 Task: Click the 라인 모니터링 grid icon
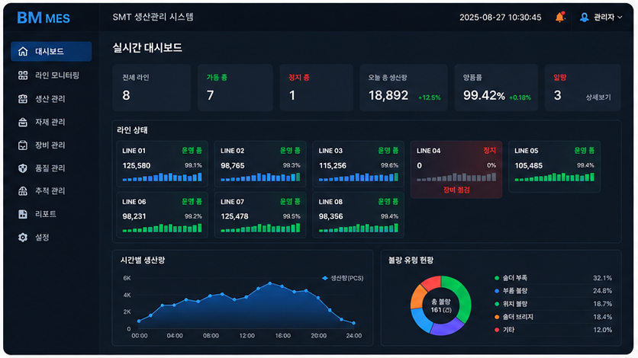pos(23,75)
